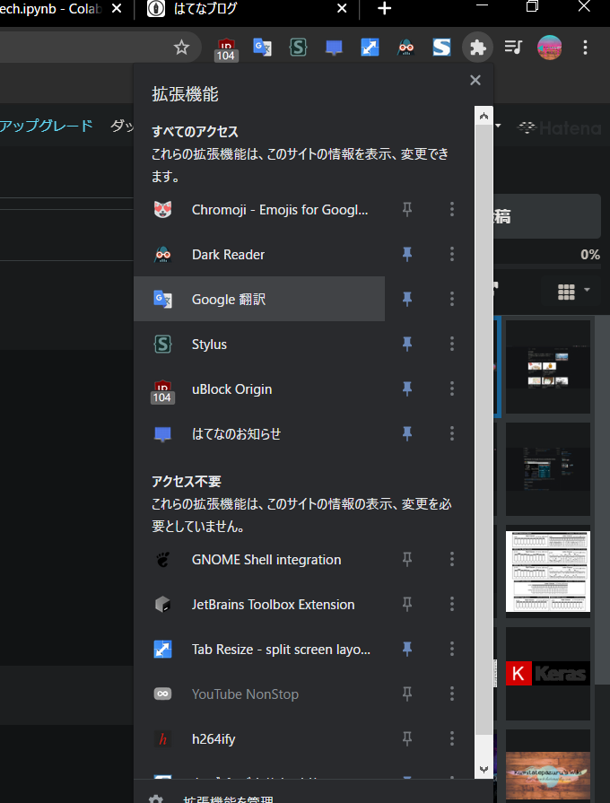
Task: Pin GNOME Shell integration to toolbar
Action: click(x=407, y=559)
